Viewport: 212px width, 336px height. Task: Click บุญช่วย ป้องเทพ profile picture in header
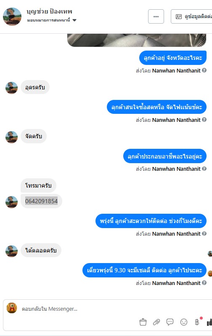(x=12, y=16)
